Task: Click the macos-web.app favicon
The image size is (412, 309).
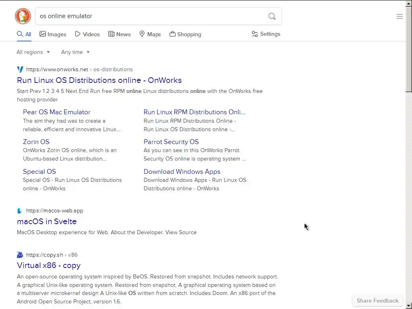Action: pyautogui.click(x=20, y=211)
